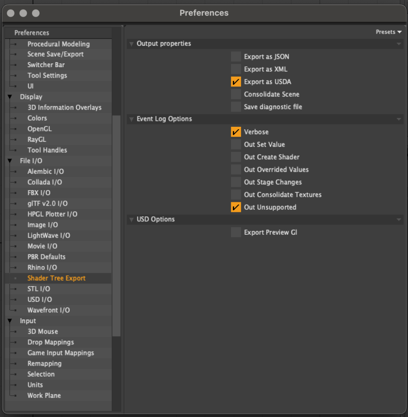This screenshot has height=417, width=408.
Task: Click the preferences list vertical scrollbar
Action: [x=116, y=225]
